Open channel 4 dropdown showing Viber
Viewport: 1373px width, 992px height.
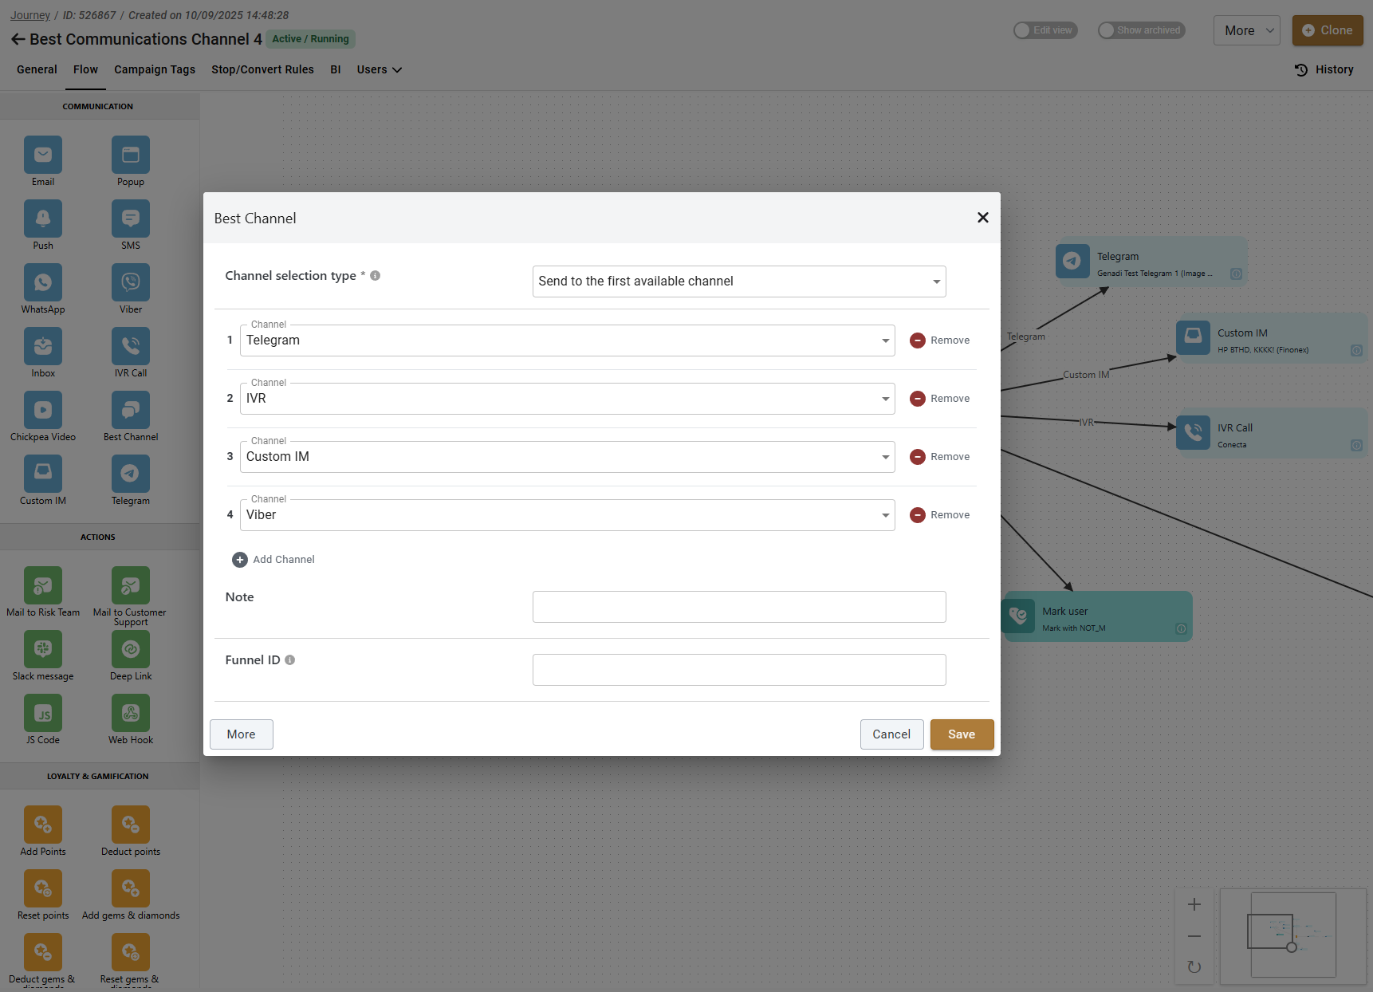[567, 515]
